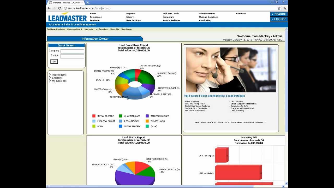Click the Lead Status pie chart
The width and height of the screenshot is (334, 188).
135,173
